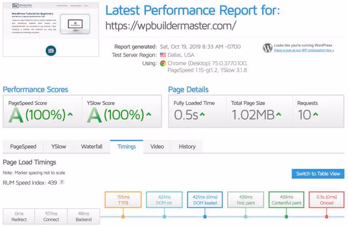Click the Page Load Timings heading
Image resolution: width=348 pixels, height=227 pixels.
point(29,162)
